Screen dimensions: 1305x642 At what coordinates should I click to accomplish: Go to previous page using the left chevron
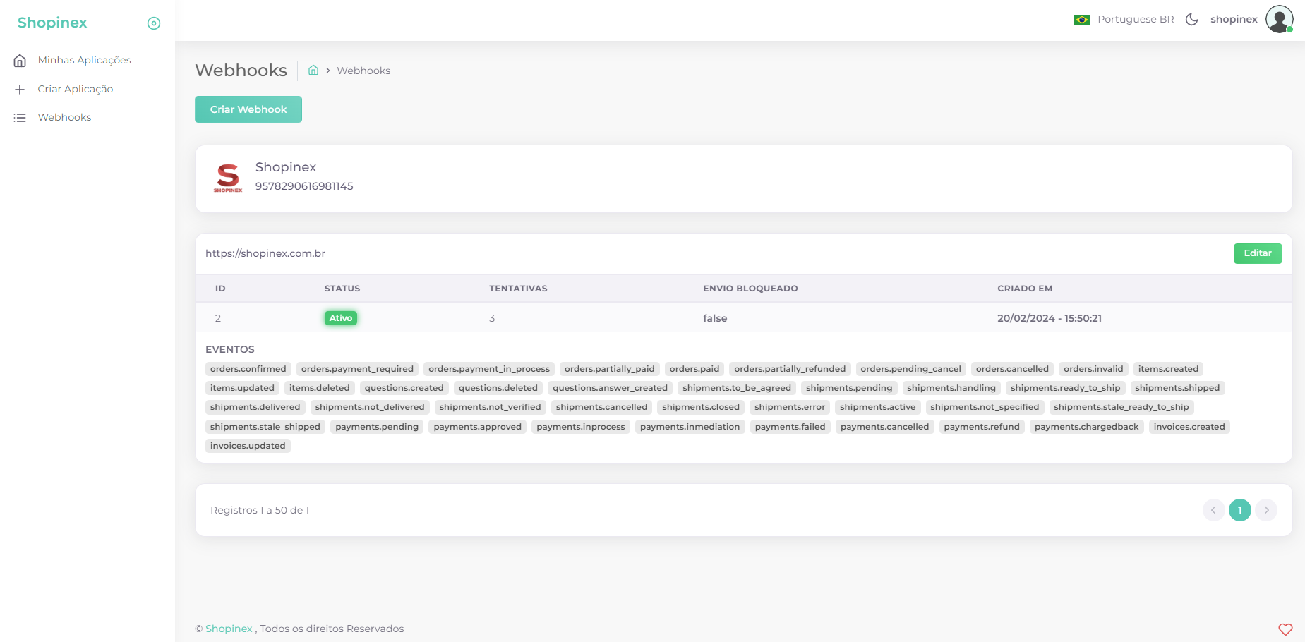tap(1213, 510)
